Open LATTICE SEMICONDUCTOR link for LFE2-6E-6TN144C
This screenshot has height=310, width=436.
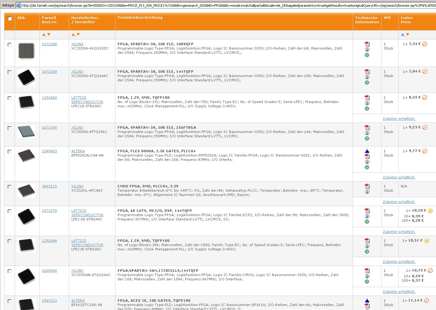[87, 213]
